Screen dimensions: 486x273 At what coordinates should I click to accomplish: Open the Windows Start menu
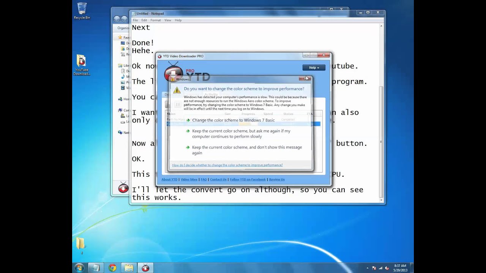pos(79,268)
